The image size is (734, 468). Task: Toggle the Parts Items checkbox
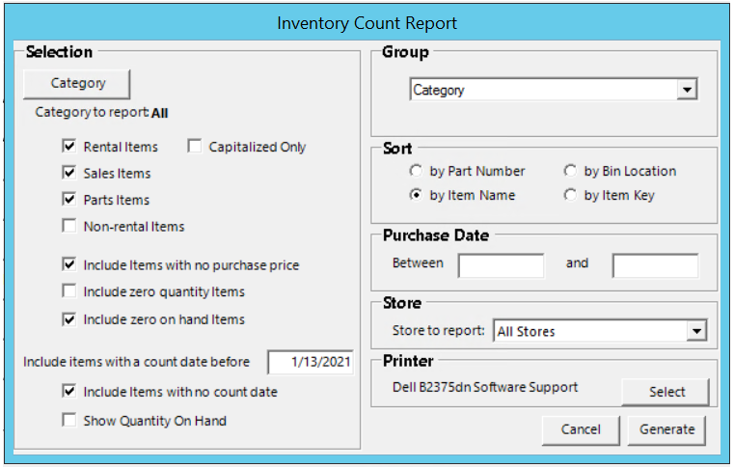pyautogui.click(x=69, y=200)
